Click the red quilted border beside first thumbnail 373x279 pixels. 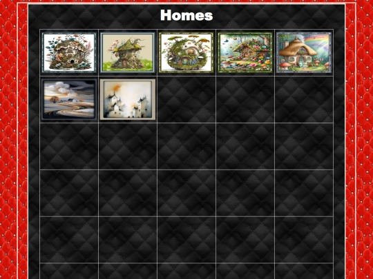tap(13, 52)
